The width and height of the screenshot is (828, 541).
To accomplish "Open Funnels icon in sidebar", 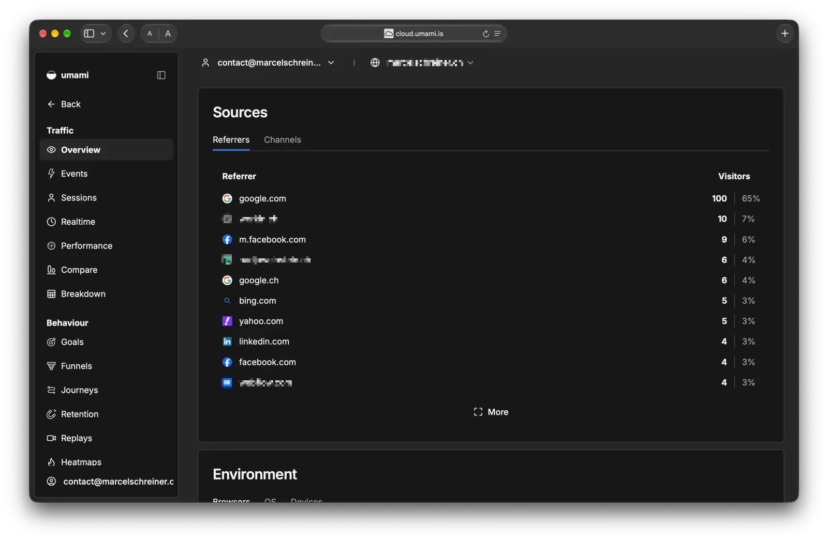I will (51, 366).
